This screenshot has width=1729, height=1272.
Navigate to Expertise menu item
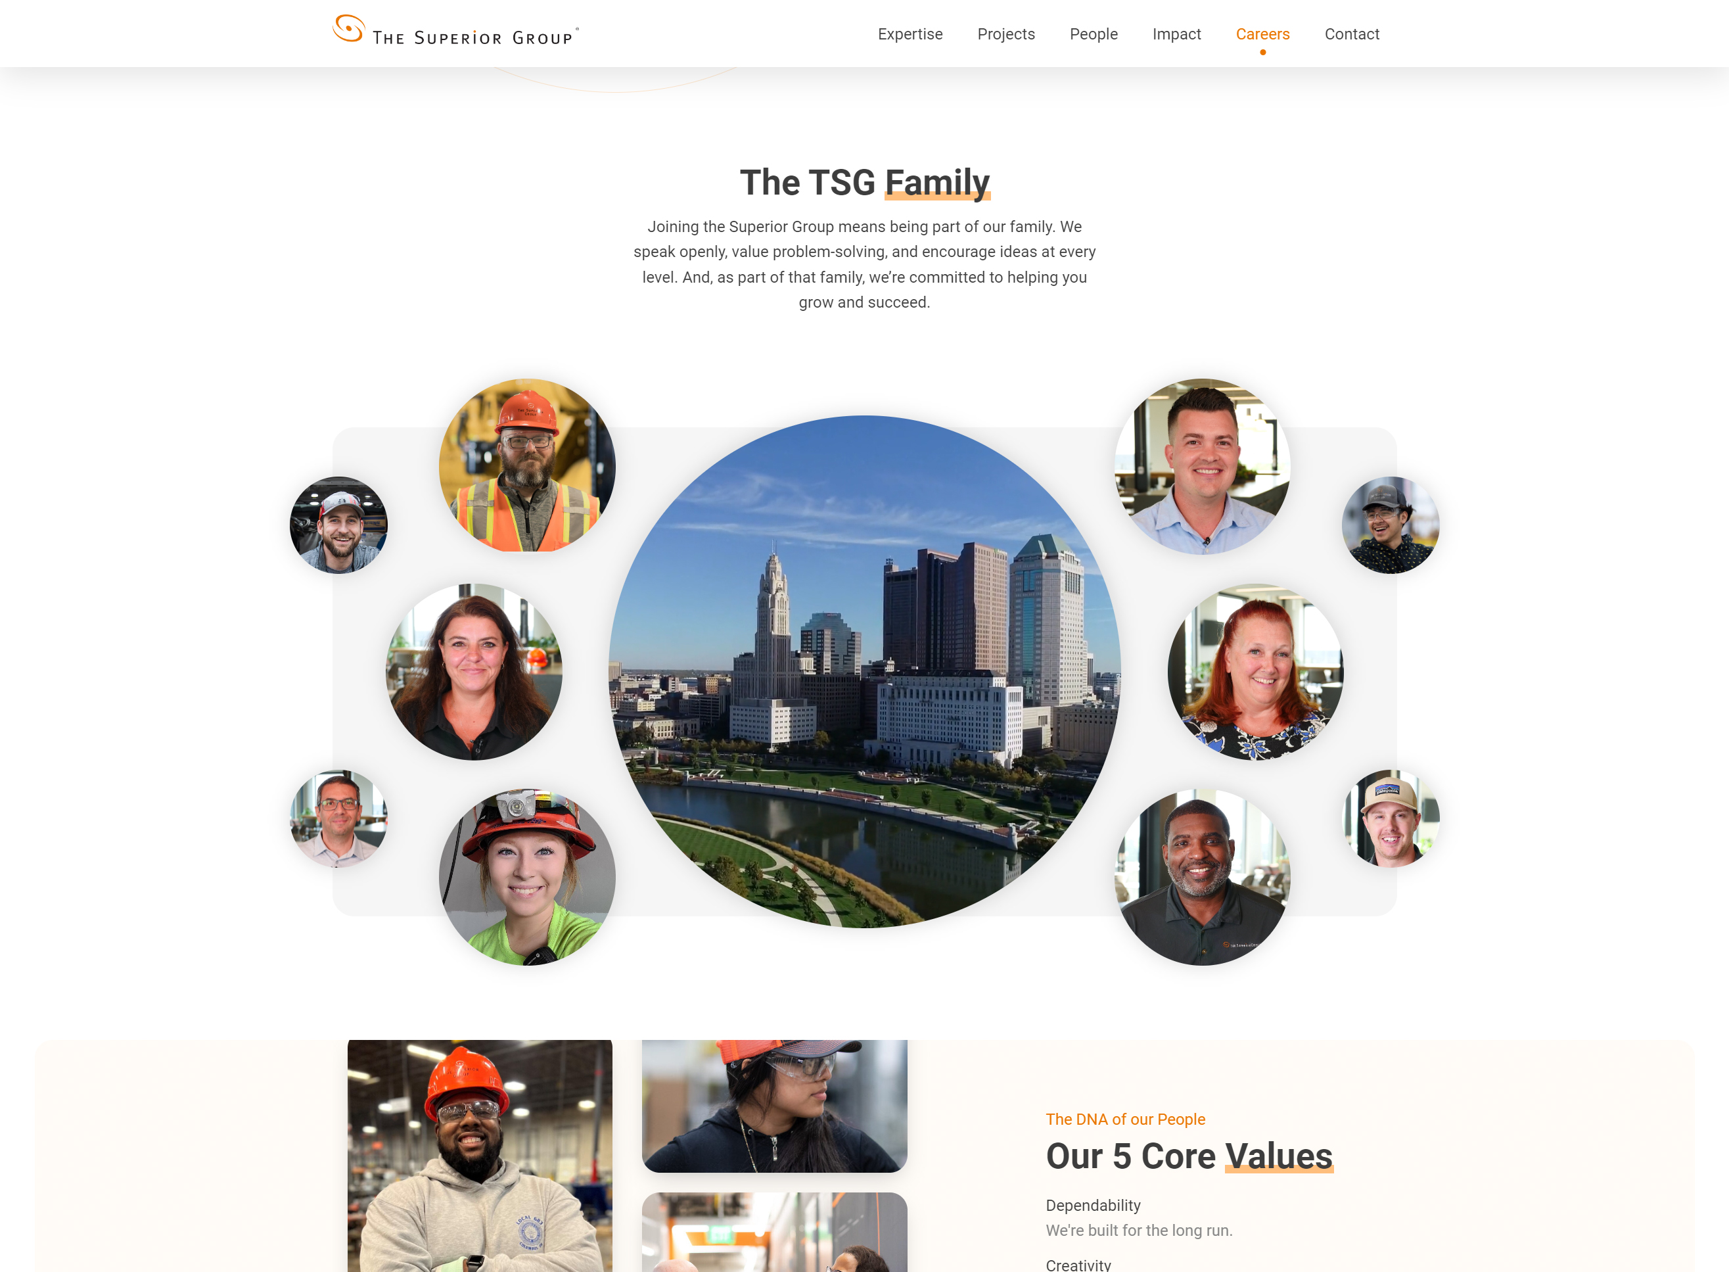(910, 34)
